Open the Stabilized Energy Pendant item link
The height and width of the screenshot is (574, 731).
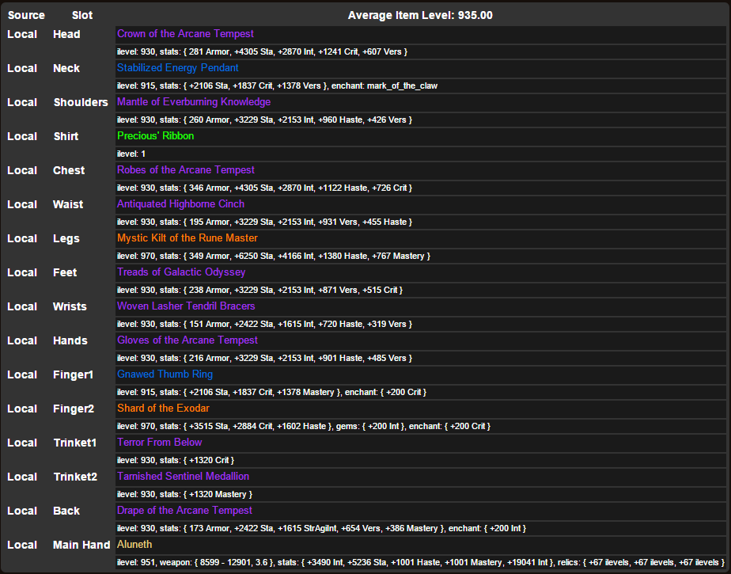tap(178, 68)
